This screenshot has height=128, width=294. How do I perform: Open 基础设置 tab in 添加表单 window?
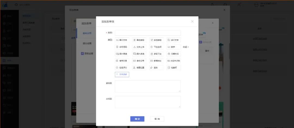(x=87, y=33)
